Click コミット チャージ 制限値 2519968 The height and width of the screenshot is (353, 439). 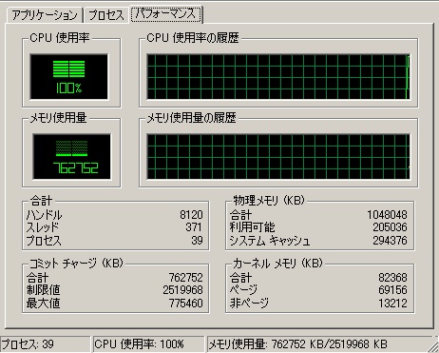pos(182,290)
